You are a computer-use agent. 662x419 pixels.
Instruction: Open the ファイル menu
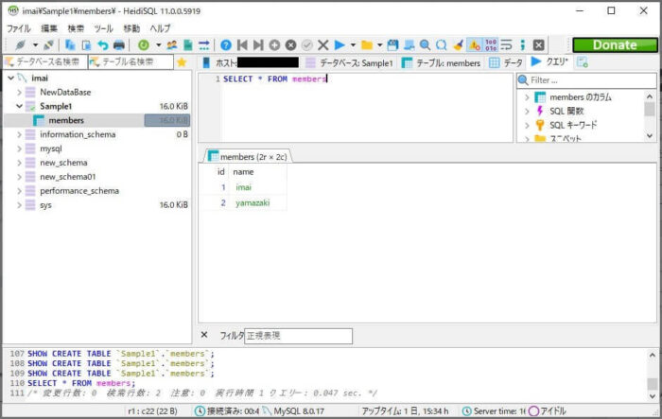[19, 28]
